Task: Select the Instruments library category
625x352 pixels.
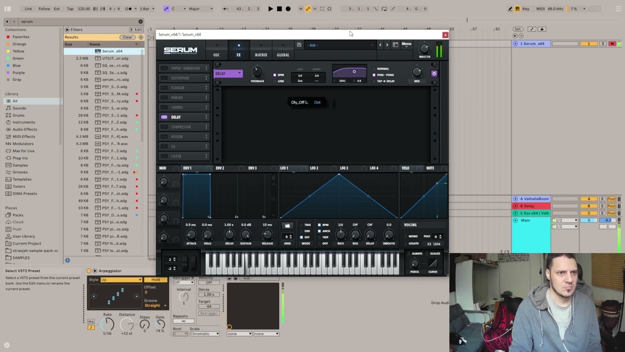Action: click(24, 122)
